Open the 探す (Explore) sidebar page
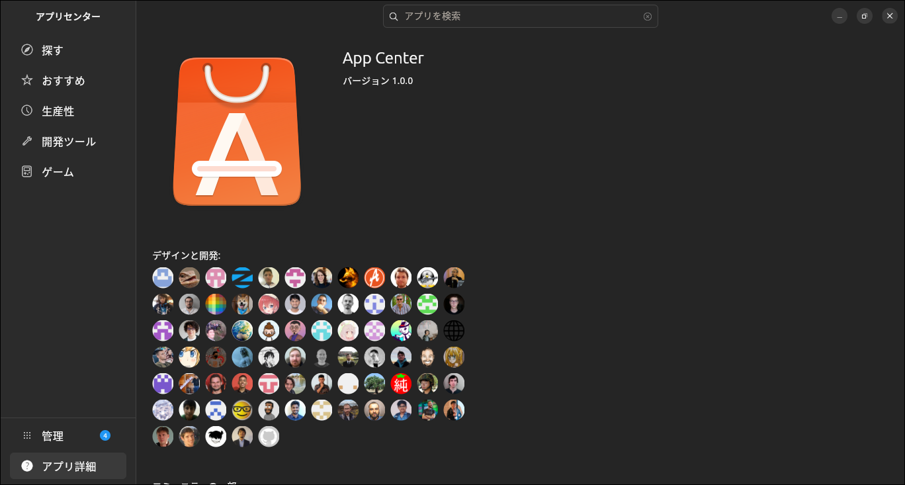Viewport: 905px width, 485px height. pos(68,50)
